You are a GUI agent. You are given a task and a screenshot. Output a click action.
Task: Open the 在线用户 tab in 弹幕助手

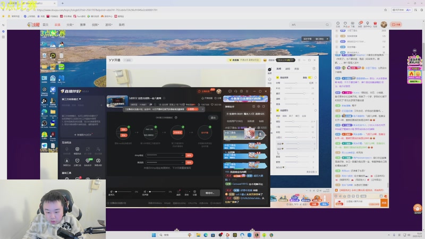tap(234, 121)
